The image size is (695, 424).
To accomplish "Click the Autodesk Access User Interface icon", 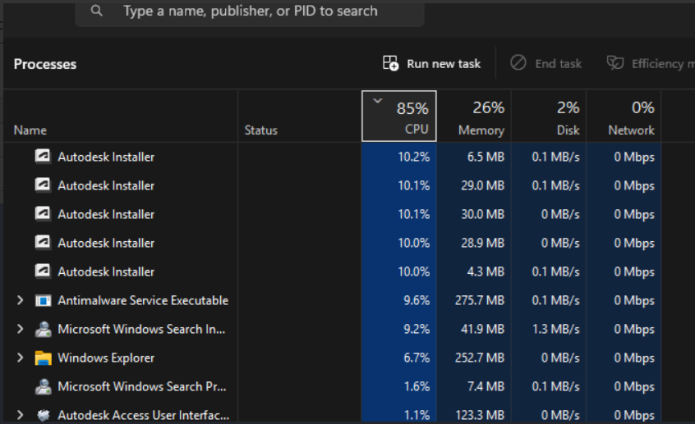I will 44,415.
